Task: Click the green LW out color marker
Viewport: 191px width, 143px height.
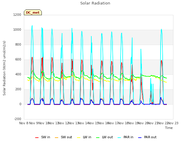Action: (98, 138)
